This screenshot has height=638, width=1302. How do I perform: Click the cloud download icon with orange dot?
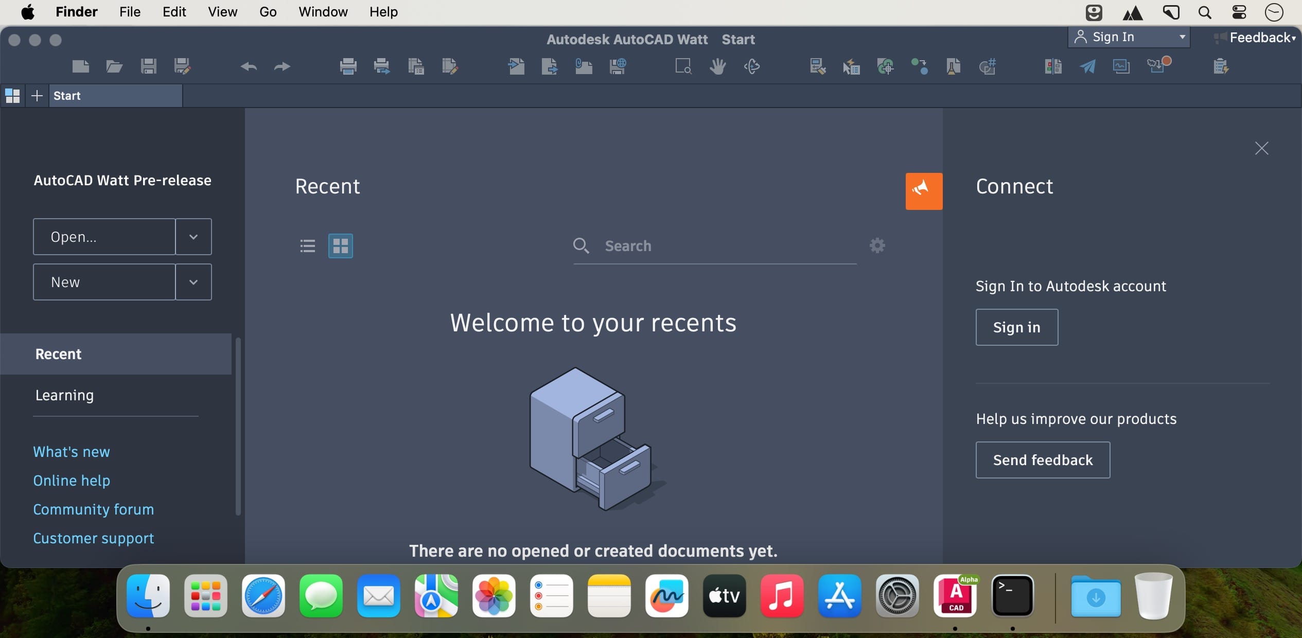coord(1158,65)
